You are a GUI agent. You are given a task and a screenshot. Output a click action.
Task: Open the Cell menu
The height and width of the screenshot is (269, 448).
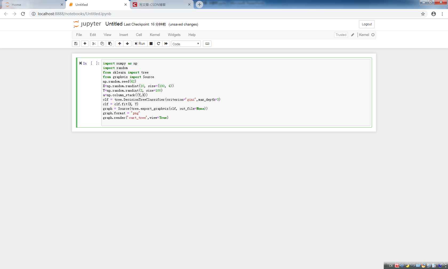139,35
